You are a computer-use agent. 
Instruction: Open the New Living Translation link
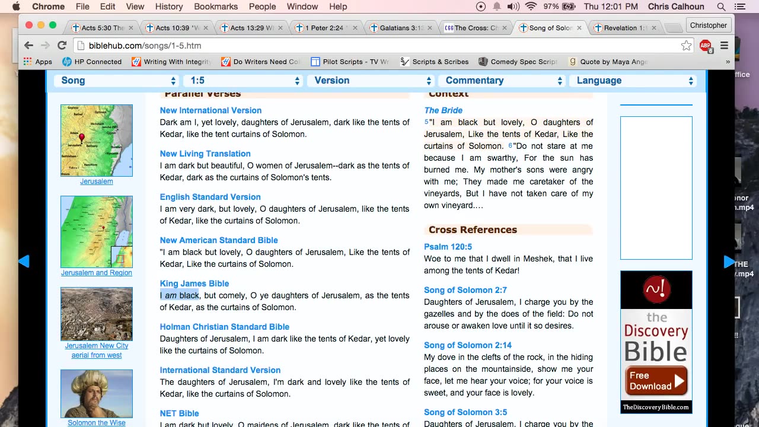205,154
